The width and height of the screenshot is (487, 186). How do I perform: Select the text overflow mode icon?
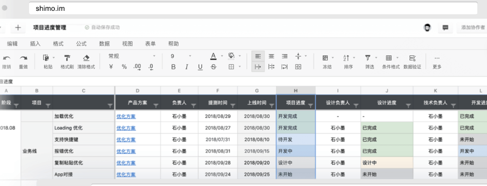tap(258, 67)
